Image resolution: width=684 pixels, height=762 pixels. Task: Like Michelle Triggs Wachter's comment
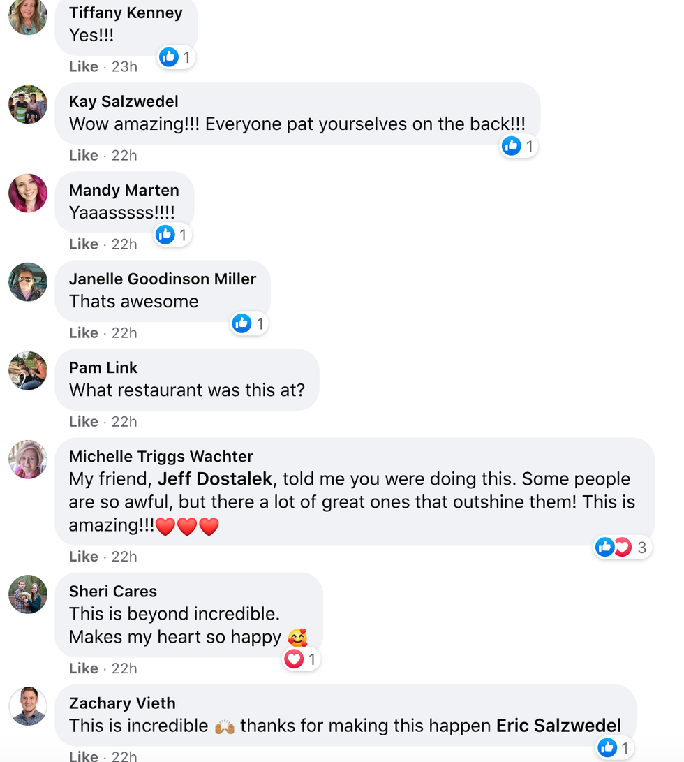point(83,556)
